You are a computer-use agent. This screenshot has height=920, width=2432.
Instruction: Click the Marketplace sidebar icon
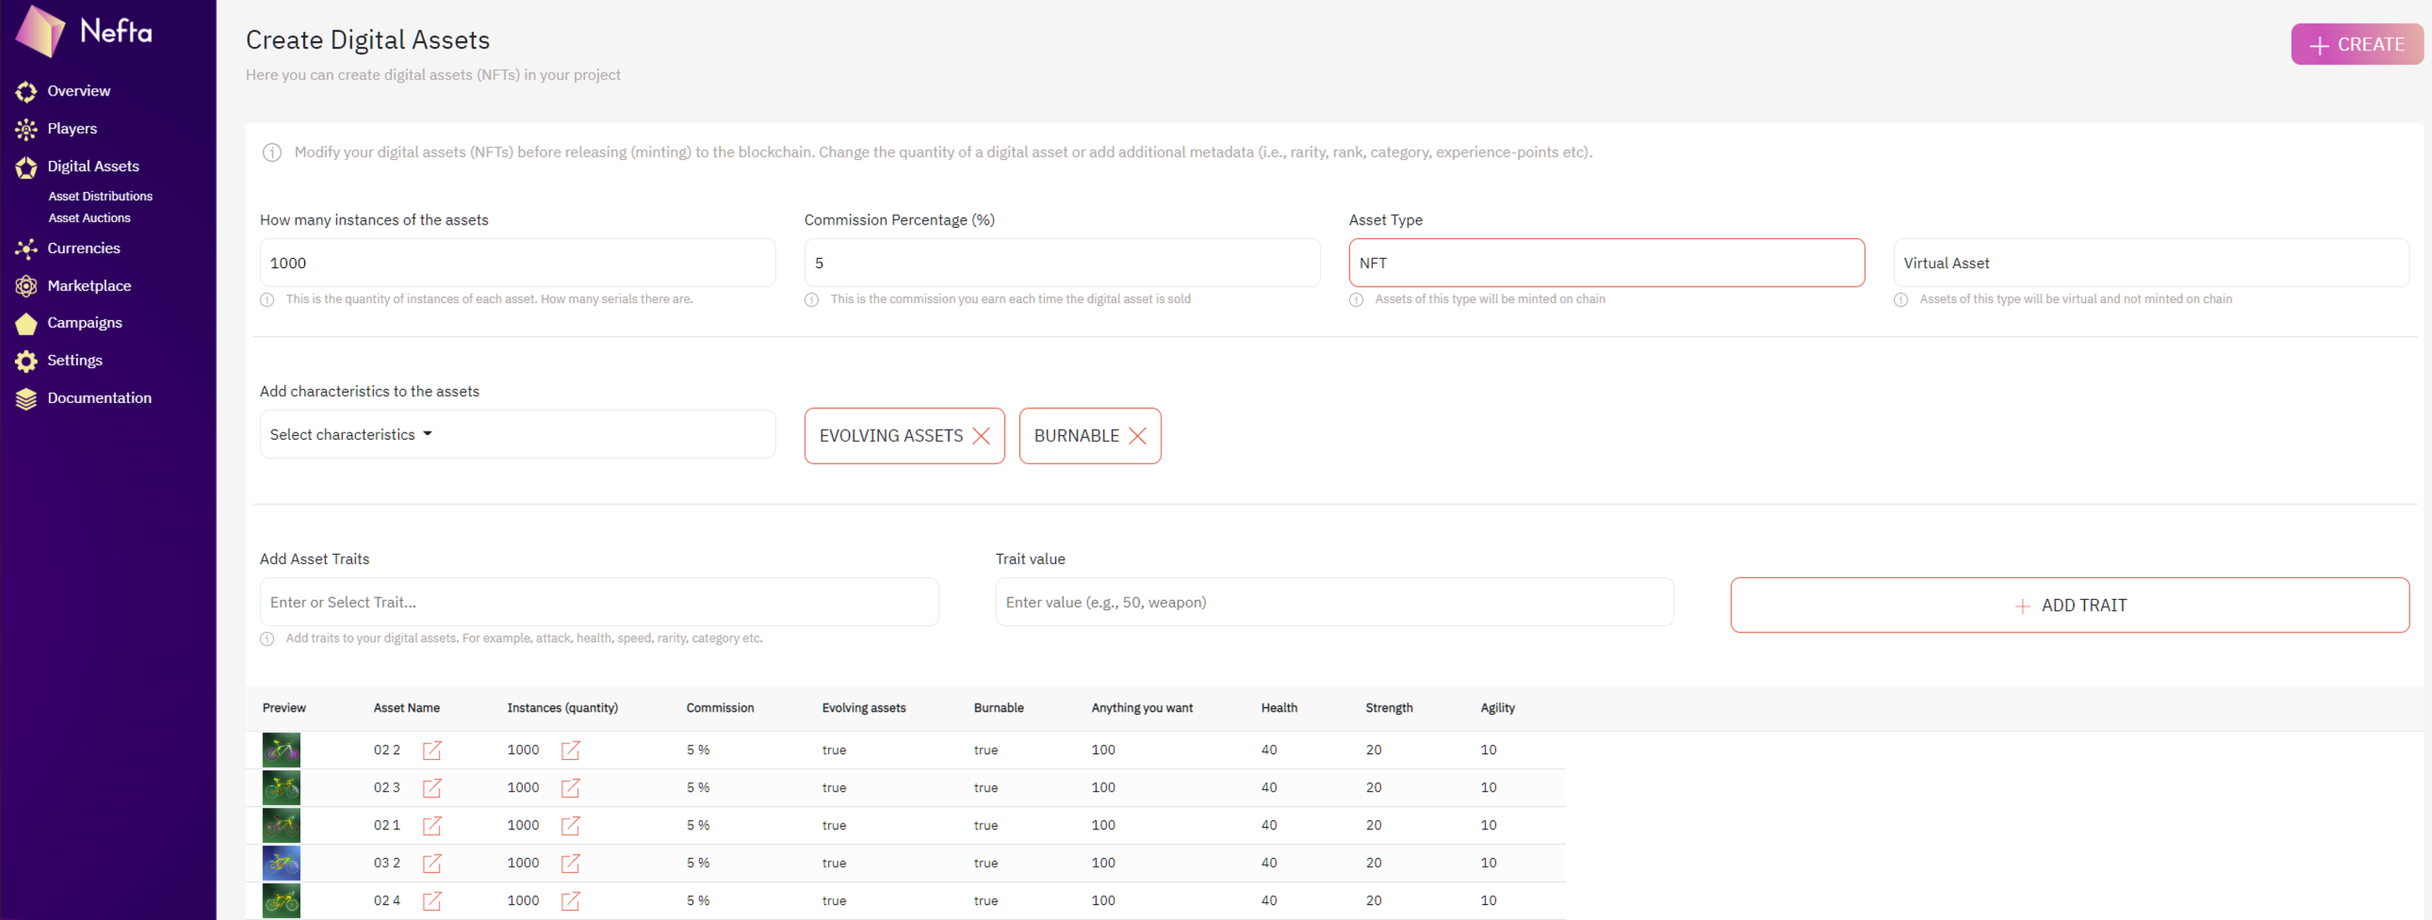point(27,286)
